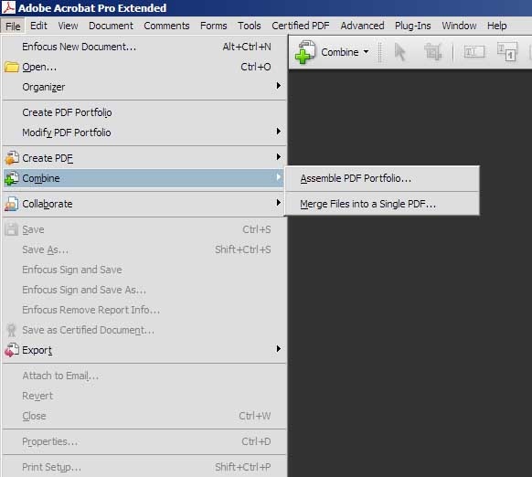Open the Advanced menu
The height and width of the screenshot is (477, 532).
pos(362,26)
